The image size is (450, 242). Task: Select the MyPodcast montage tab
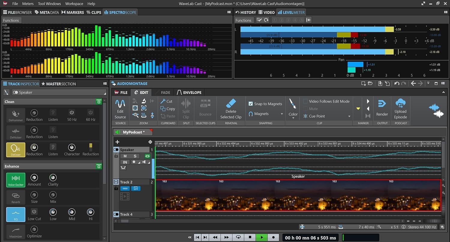(133, 132)
